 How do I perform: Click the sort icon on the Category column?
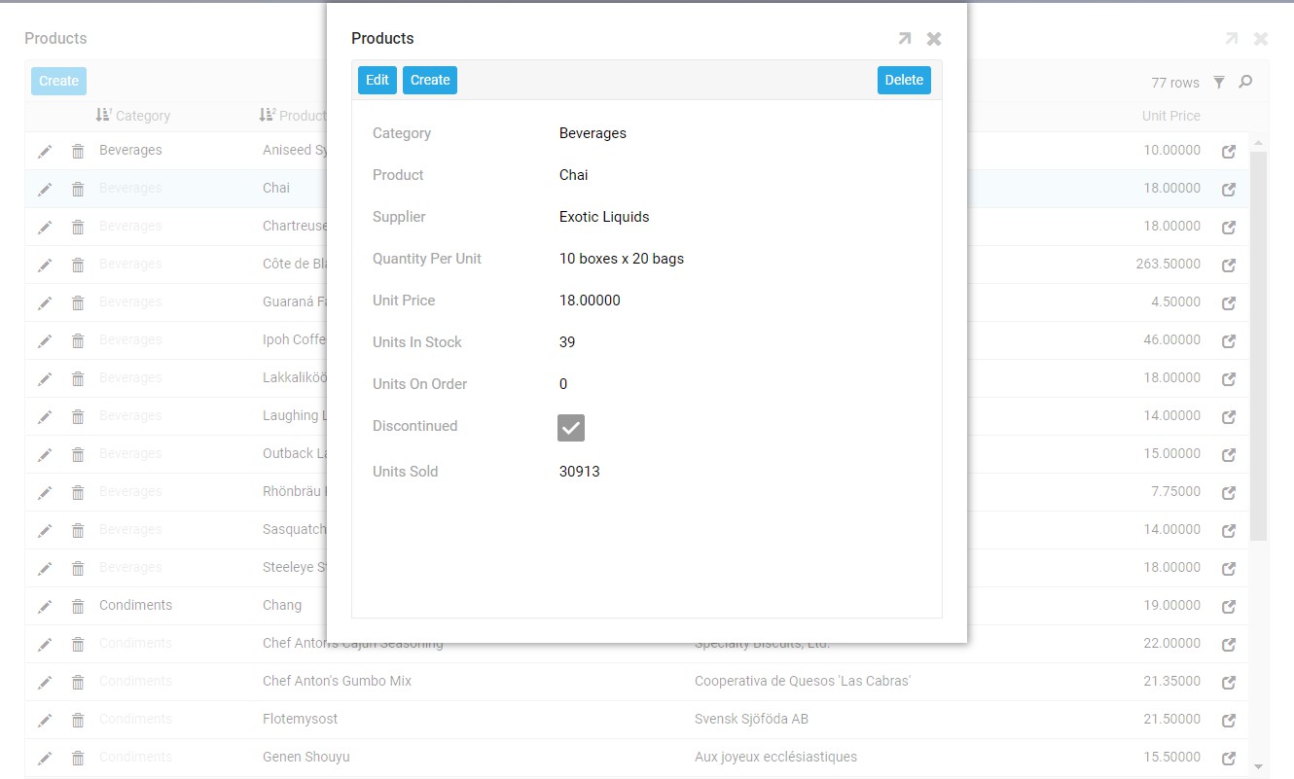pyautogui.click(x=103, y=115)
